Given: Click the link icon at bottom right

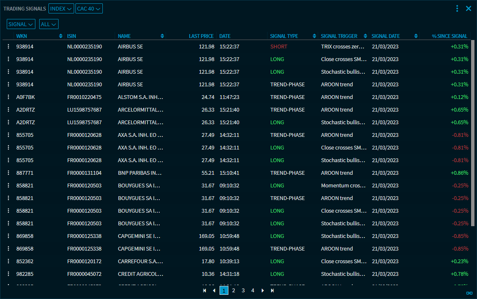Looking at the screenshot, I should click(x=469, y=293).
